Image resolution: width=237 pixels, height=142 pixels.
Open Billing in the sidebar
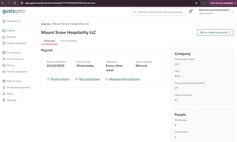(x=10, y=65)
